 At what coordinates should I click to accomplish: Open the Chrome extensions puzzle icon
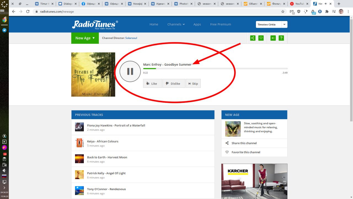point(327,12)
